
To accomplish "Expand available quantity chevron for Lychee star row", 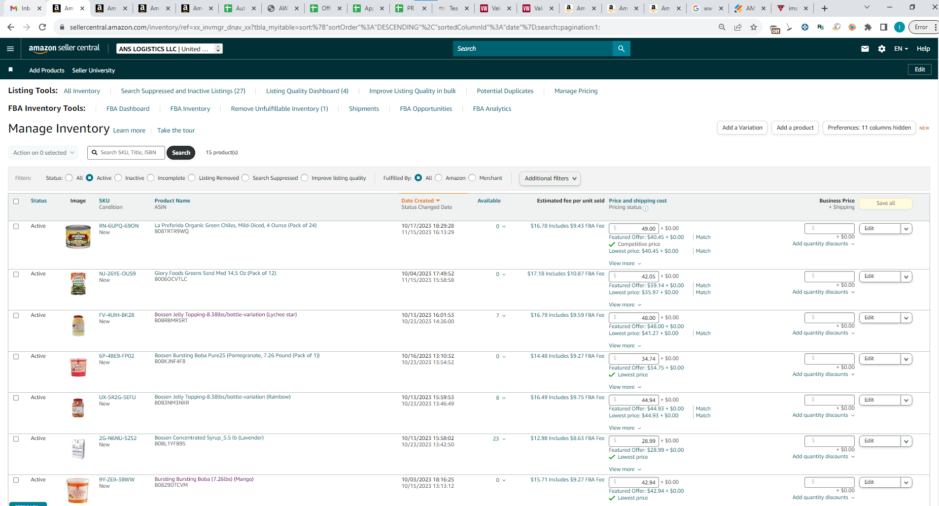I will 504,316.
